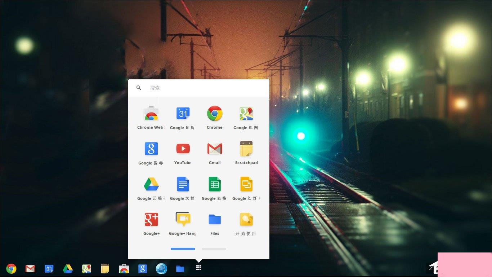Open Google Drive from the shelf
The image size is (492, 277).
(x=68, y=269)
